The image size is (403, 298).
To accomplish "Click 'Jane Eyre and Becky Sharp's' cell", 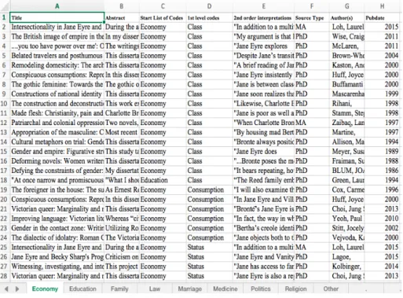I will pyautogui.click(x=57, y=257).
